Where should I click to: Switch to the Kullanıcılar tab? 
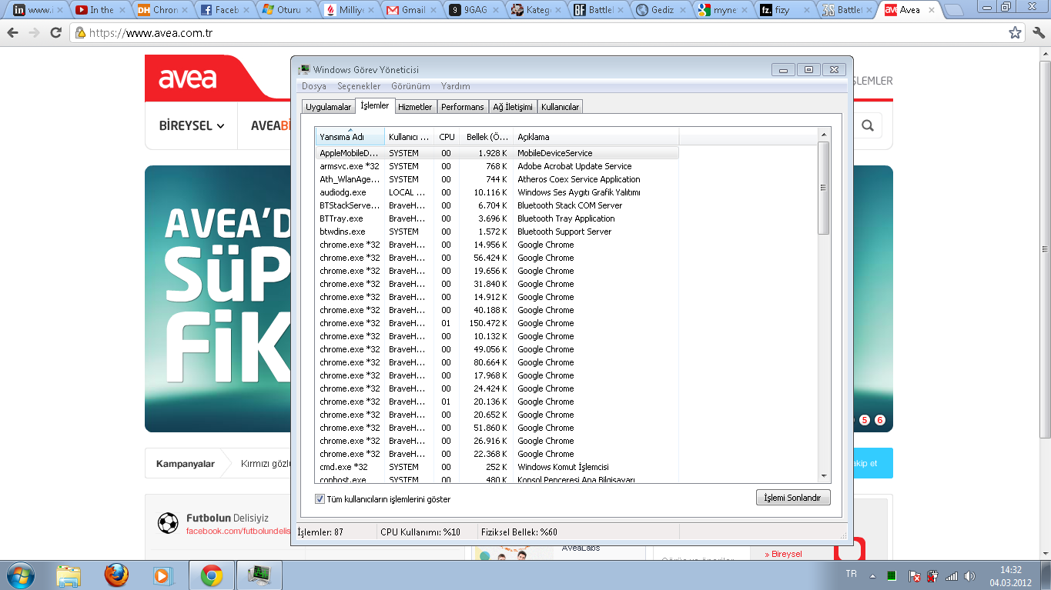click(x=560, y=107)
